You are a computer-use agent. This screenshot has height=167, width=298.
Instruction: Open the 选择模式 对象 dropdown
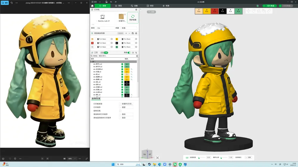coord(249,157)
